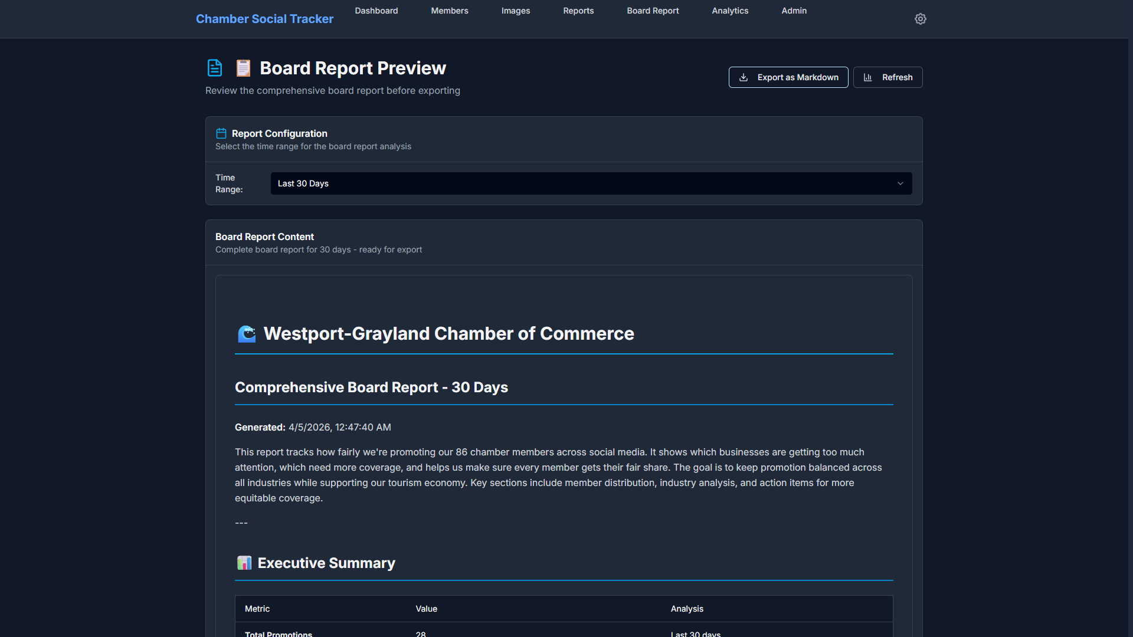Open the settings gear icon
1133x637 pixels.
tap(920, 19)
